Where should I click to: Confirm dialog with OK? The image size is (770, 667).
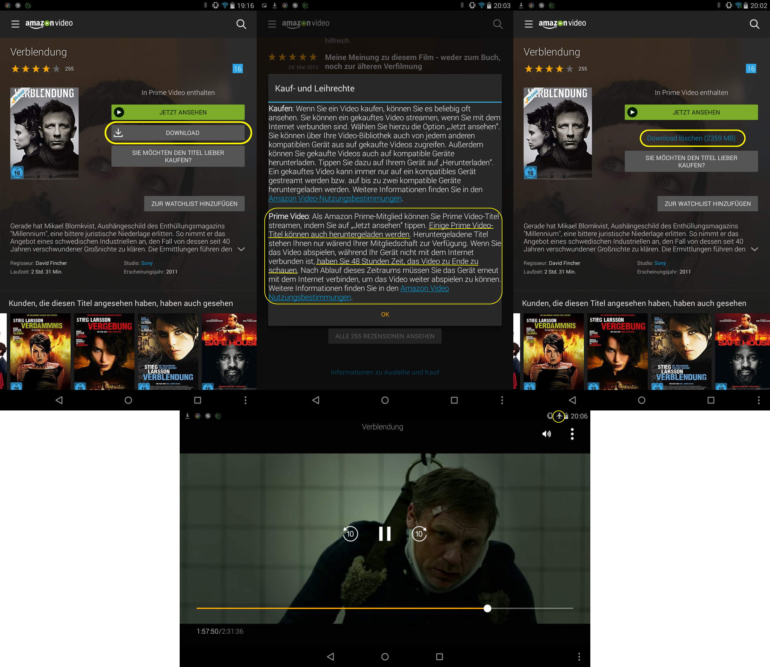pos(385,315)
